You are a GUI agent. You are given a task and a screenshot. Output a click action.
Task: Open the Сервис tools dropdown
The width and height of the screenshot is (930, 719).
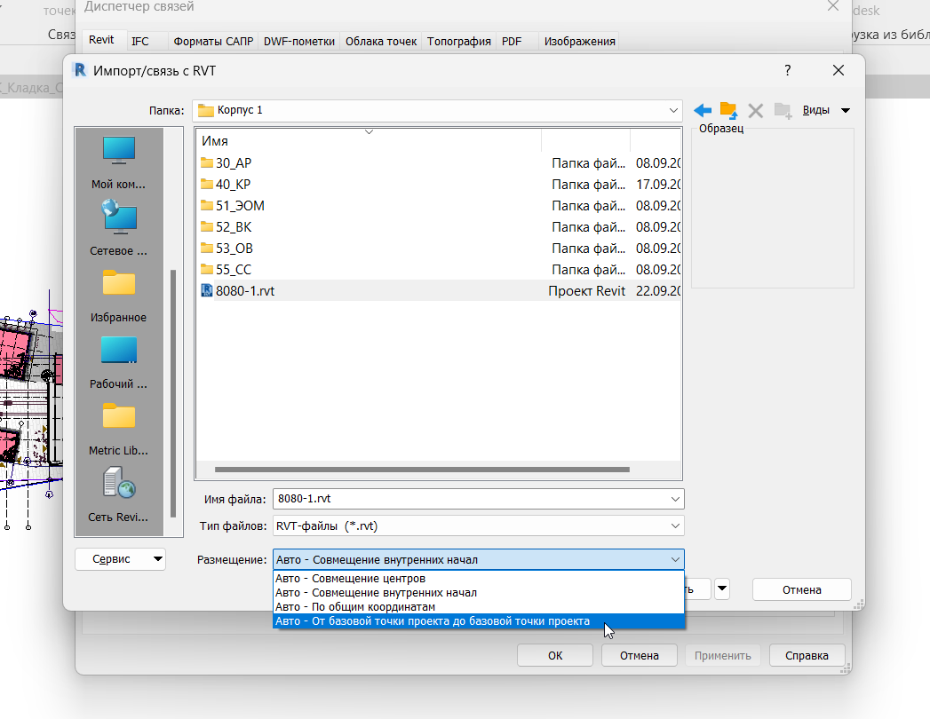[x=120, y=559]
